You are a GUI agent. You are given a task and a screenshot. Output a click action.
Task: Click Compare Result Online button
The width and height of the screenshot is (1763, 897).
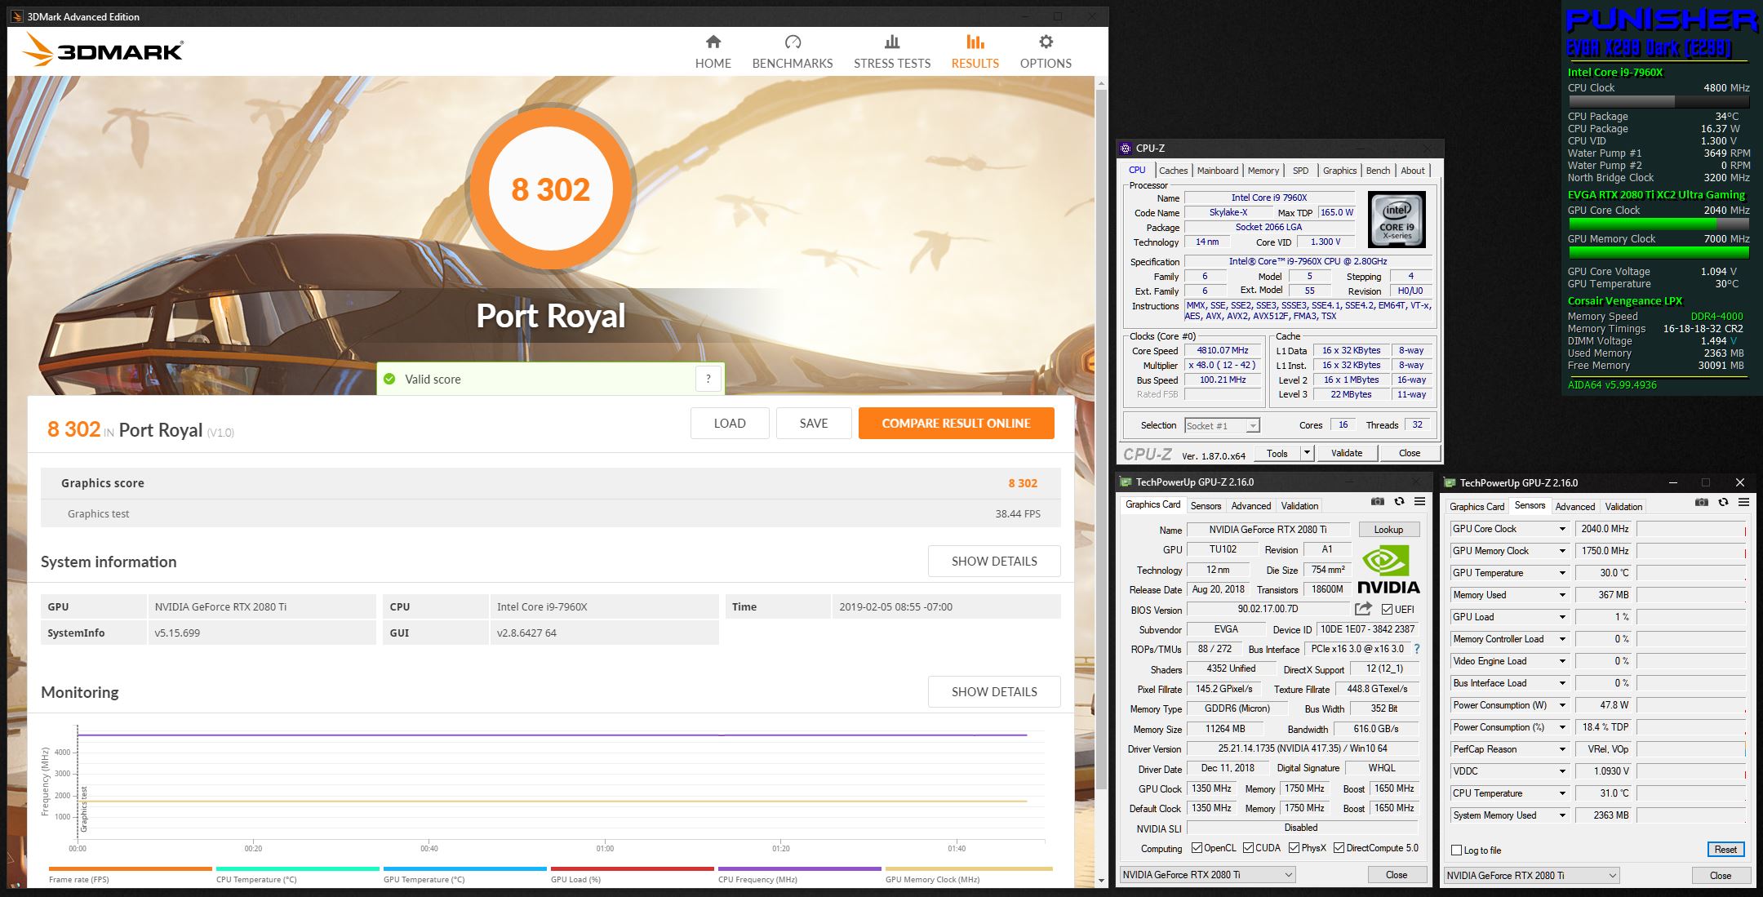coord(956,423)
